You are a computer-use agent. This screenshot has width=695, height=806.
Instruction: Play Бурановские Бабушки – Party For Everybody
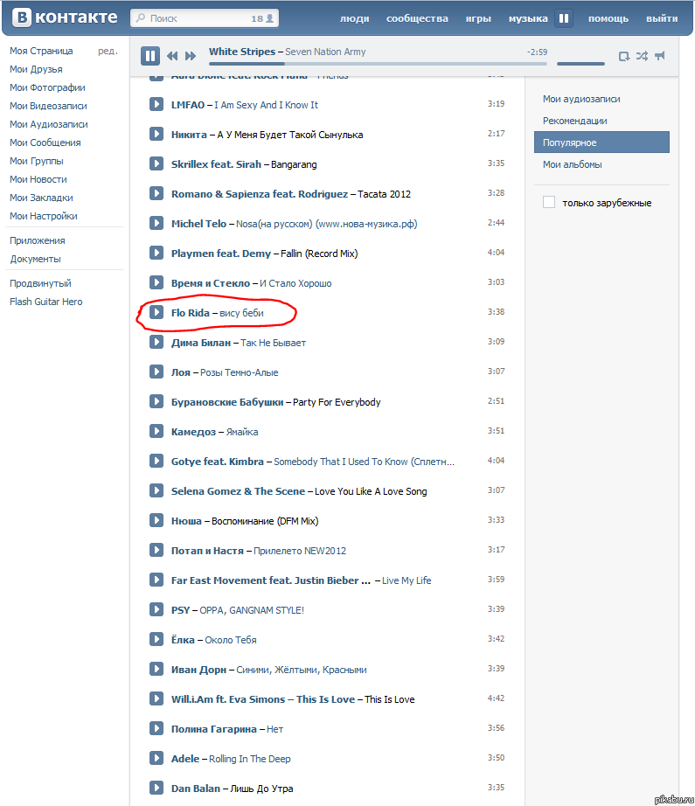(156, 401)
